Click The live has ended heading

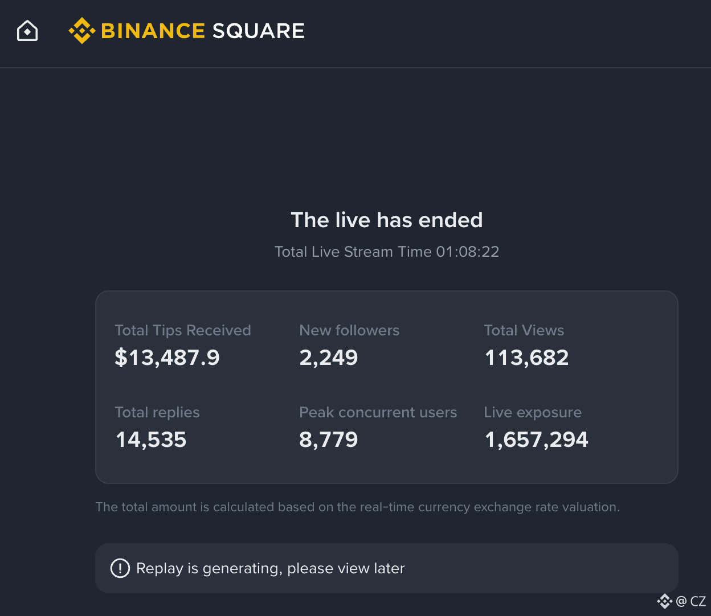(x=387, y=220)
